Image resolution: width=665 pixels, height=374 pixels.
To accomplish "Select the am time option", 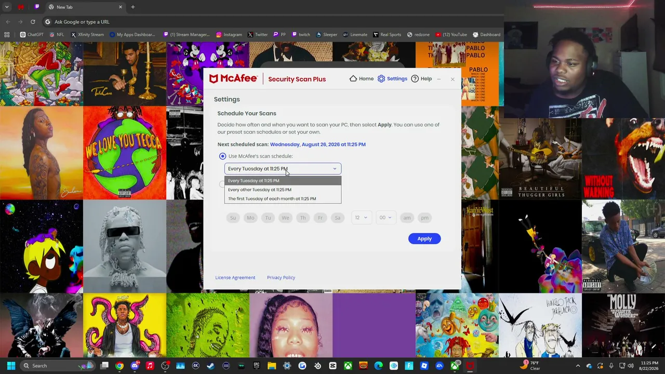I will coord(407,218).
